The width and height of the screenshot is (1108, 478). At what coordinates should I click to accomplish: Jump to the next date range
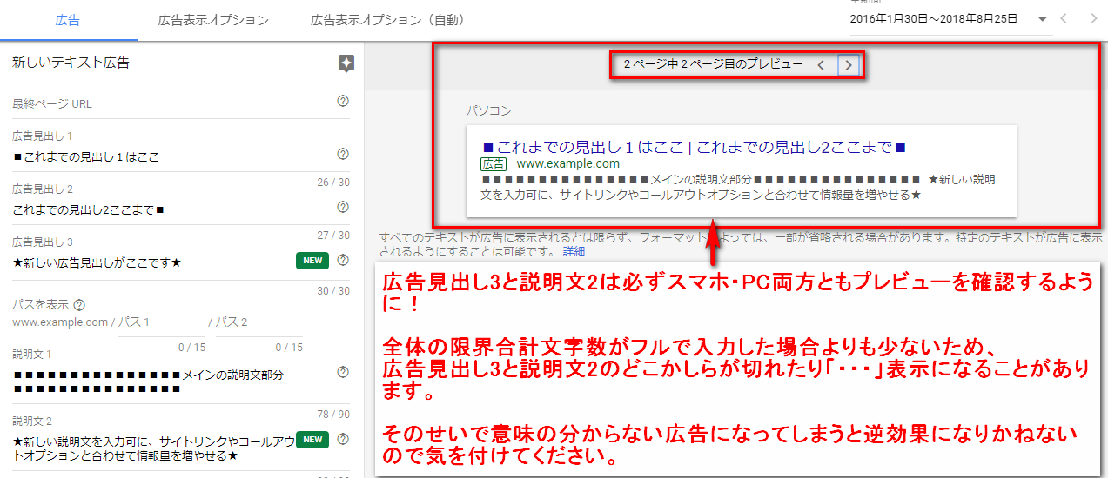click(x=1093, y=19)
